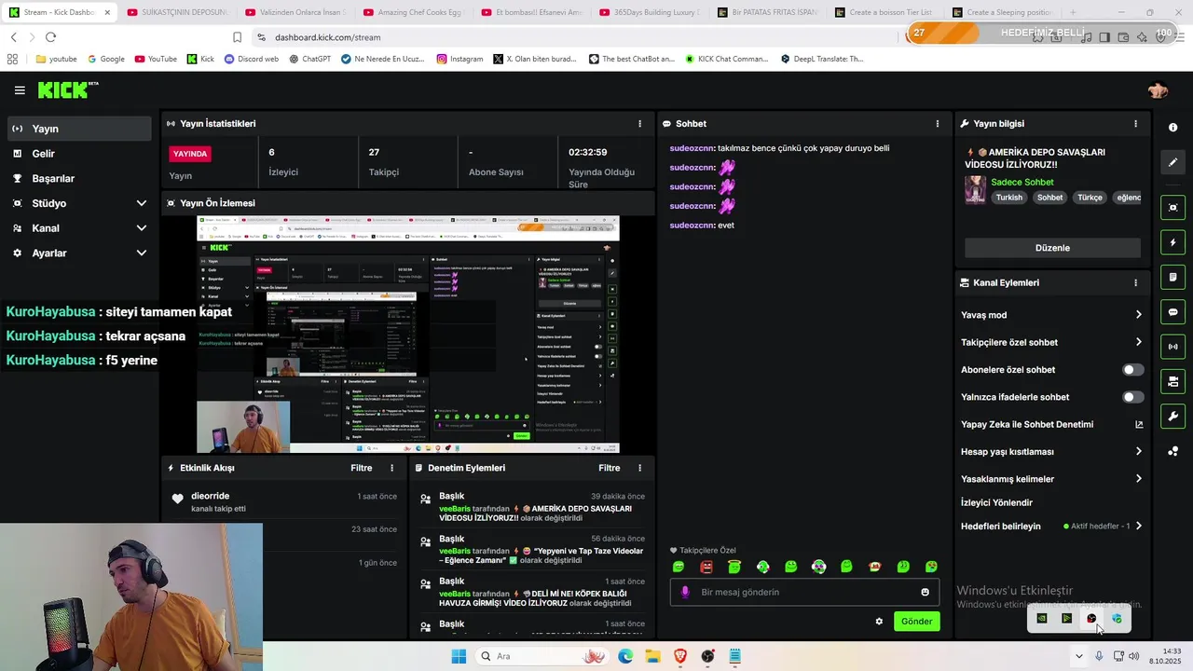Click the chat bubble icon in right toolbar

1172,312
